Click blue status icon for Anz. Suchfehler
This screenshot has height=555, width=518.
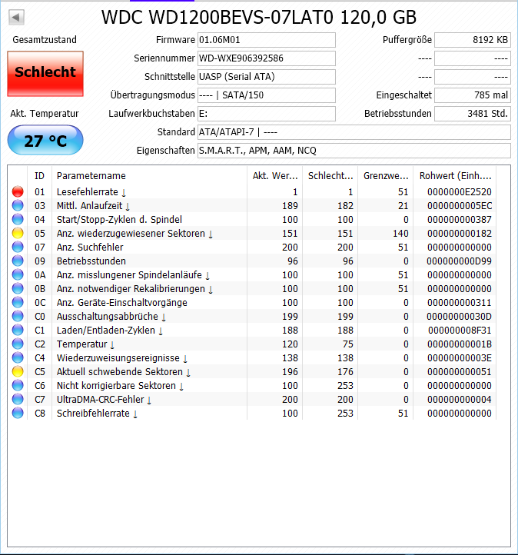coord(18,247)
